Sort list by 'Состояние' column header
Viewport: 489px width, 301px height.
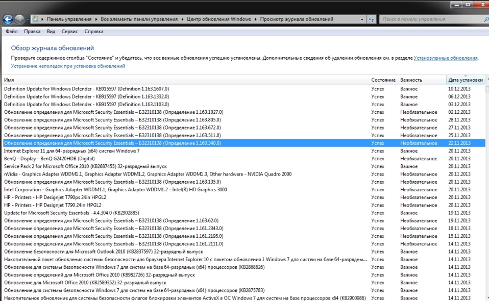[383, 80]
